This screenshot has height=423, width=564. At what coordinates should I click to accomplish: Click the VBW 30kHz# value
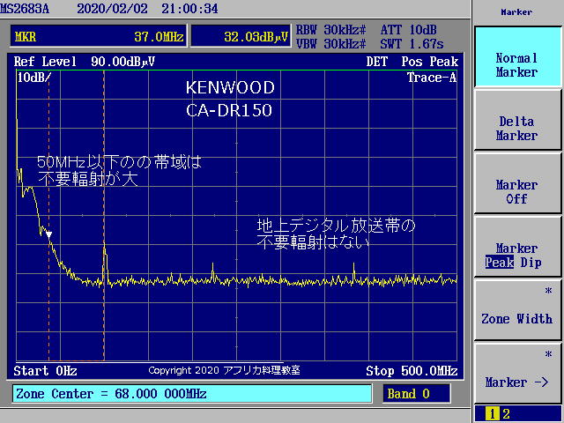pos(331,43)
